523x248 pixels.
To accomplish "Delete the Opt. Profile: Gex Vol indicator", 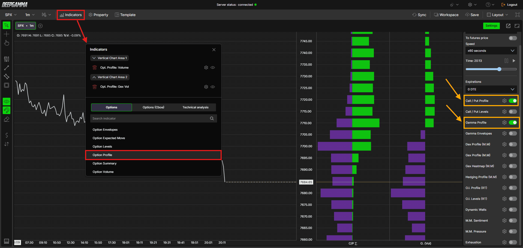I will pos(95,87).
